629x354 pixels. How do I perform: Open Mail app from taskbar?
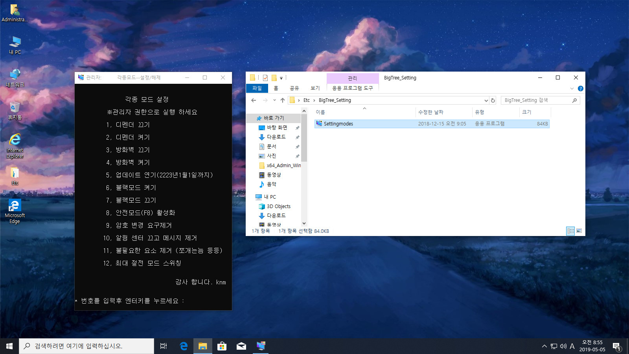coord(241,346)
